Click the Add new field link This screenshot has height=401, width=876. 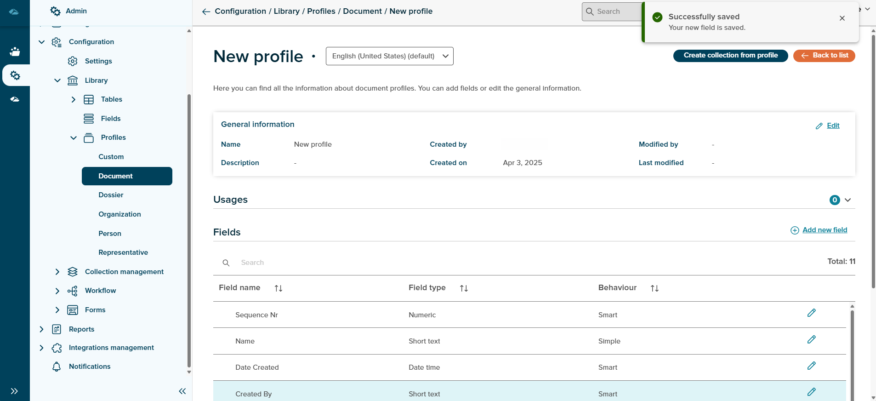(824, 230)
